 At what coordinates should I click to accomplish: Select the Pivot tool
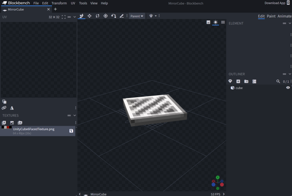pos(106,16)
